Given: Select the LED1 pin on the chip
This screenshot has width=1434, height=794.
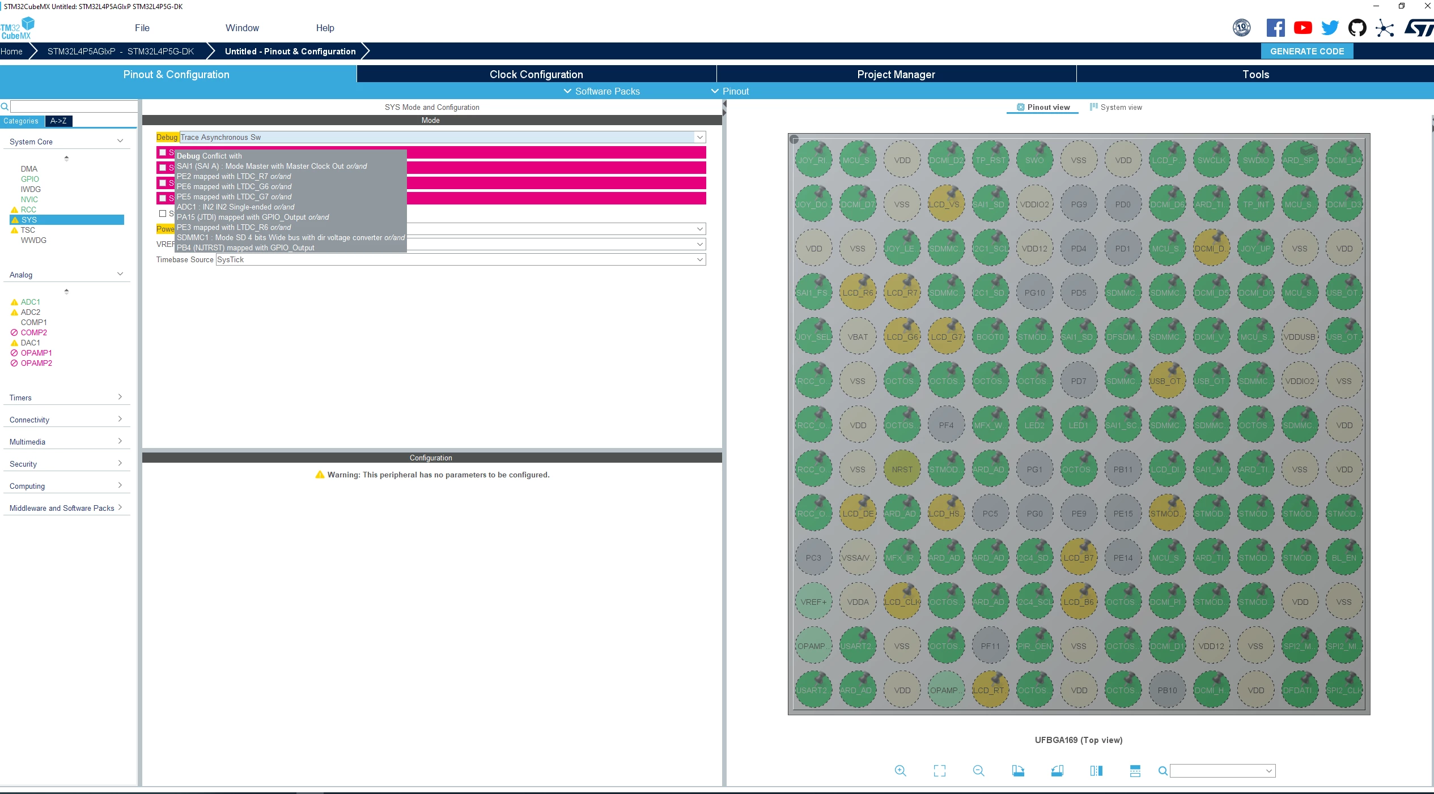Looking at the screenshot, I should pos(1079,425).
